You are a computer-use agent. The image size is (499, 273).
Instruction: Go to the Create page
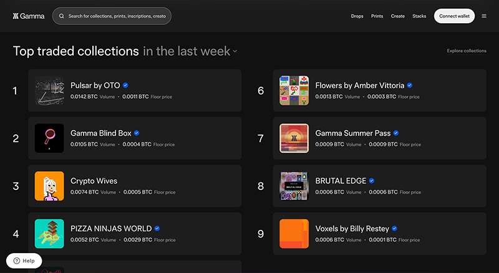tap(398, 16)
